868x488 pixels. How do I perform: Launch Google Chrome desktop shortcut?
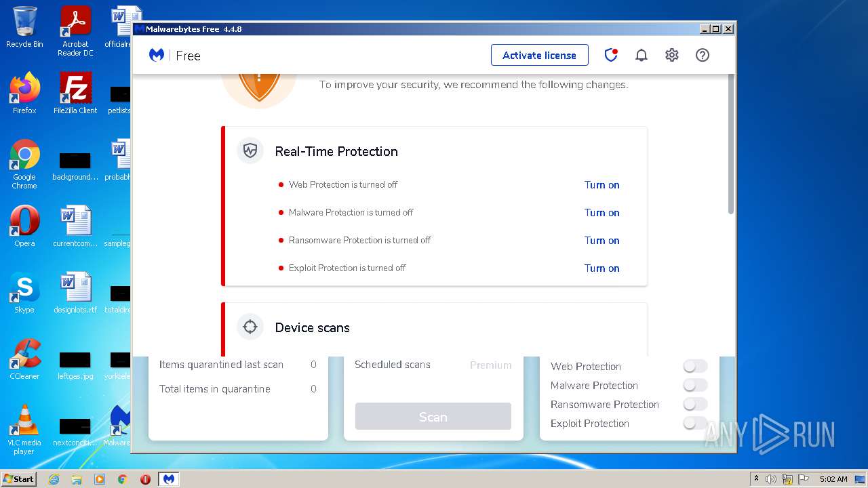24,165
